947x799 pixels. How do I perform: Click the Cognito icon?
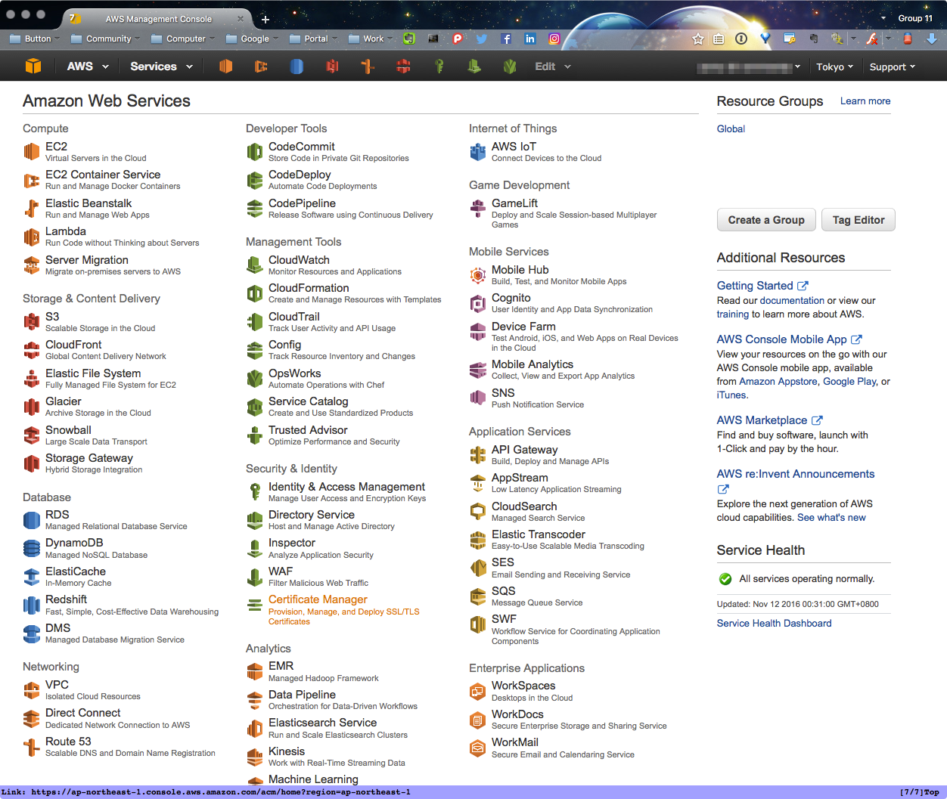click(477, 303)
